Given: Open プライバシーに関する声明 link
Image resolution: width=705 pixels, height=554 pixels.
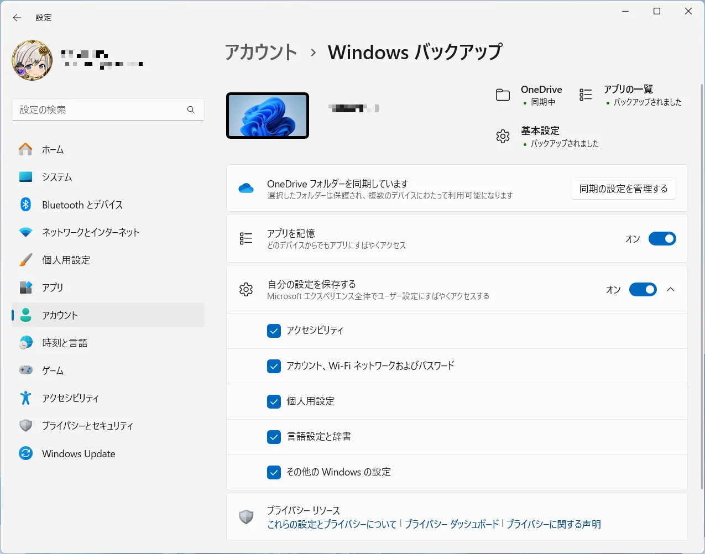Looking at the screenshot, I should coord(553,524).
